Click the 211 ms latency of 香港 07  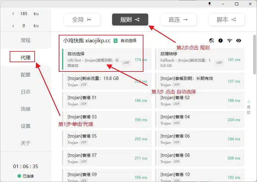[141, 158]
